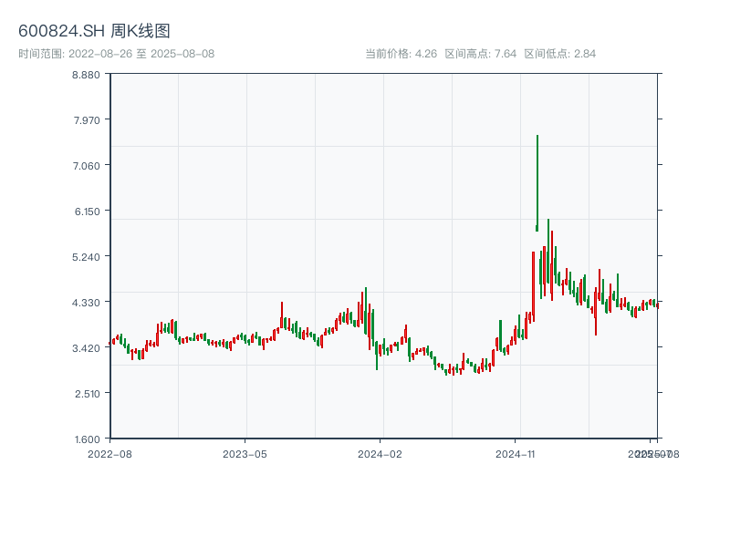Click the y-axis label 8.880
Viewport: 730px width, 547px height.
(86, 75)
